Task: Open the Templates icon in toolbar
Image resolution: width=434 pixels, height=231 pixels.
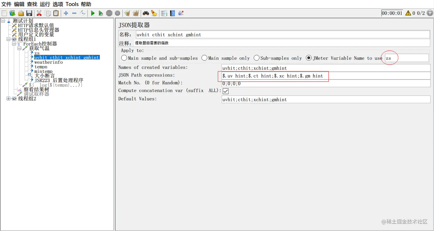Action: click(12, 13)
